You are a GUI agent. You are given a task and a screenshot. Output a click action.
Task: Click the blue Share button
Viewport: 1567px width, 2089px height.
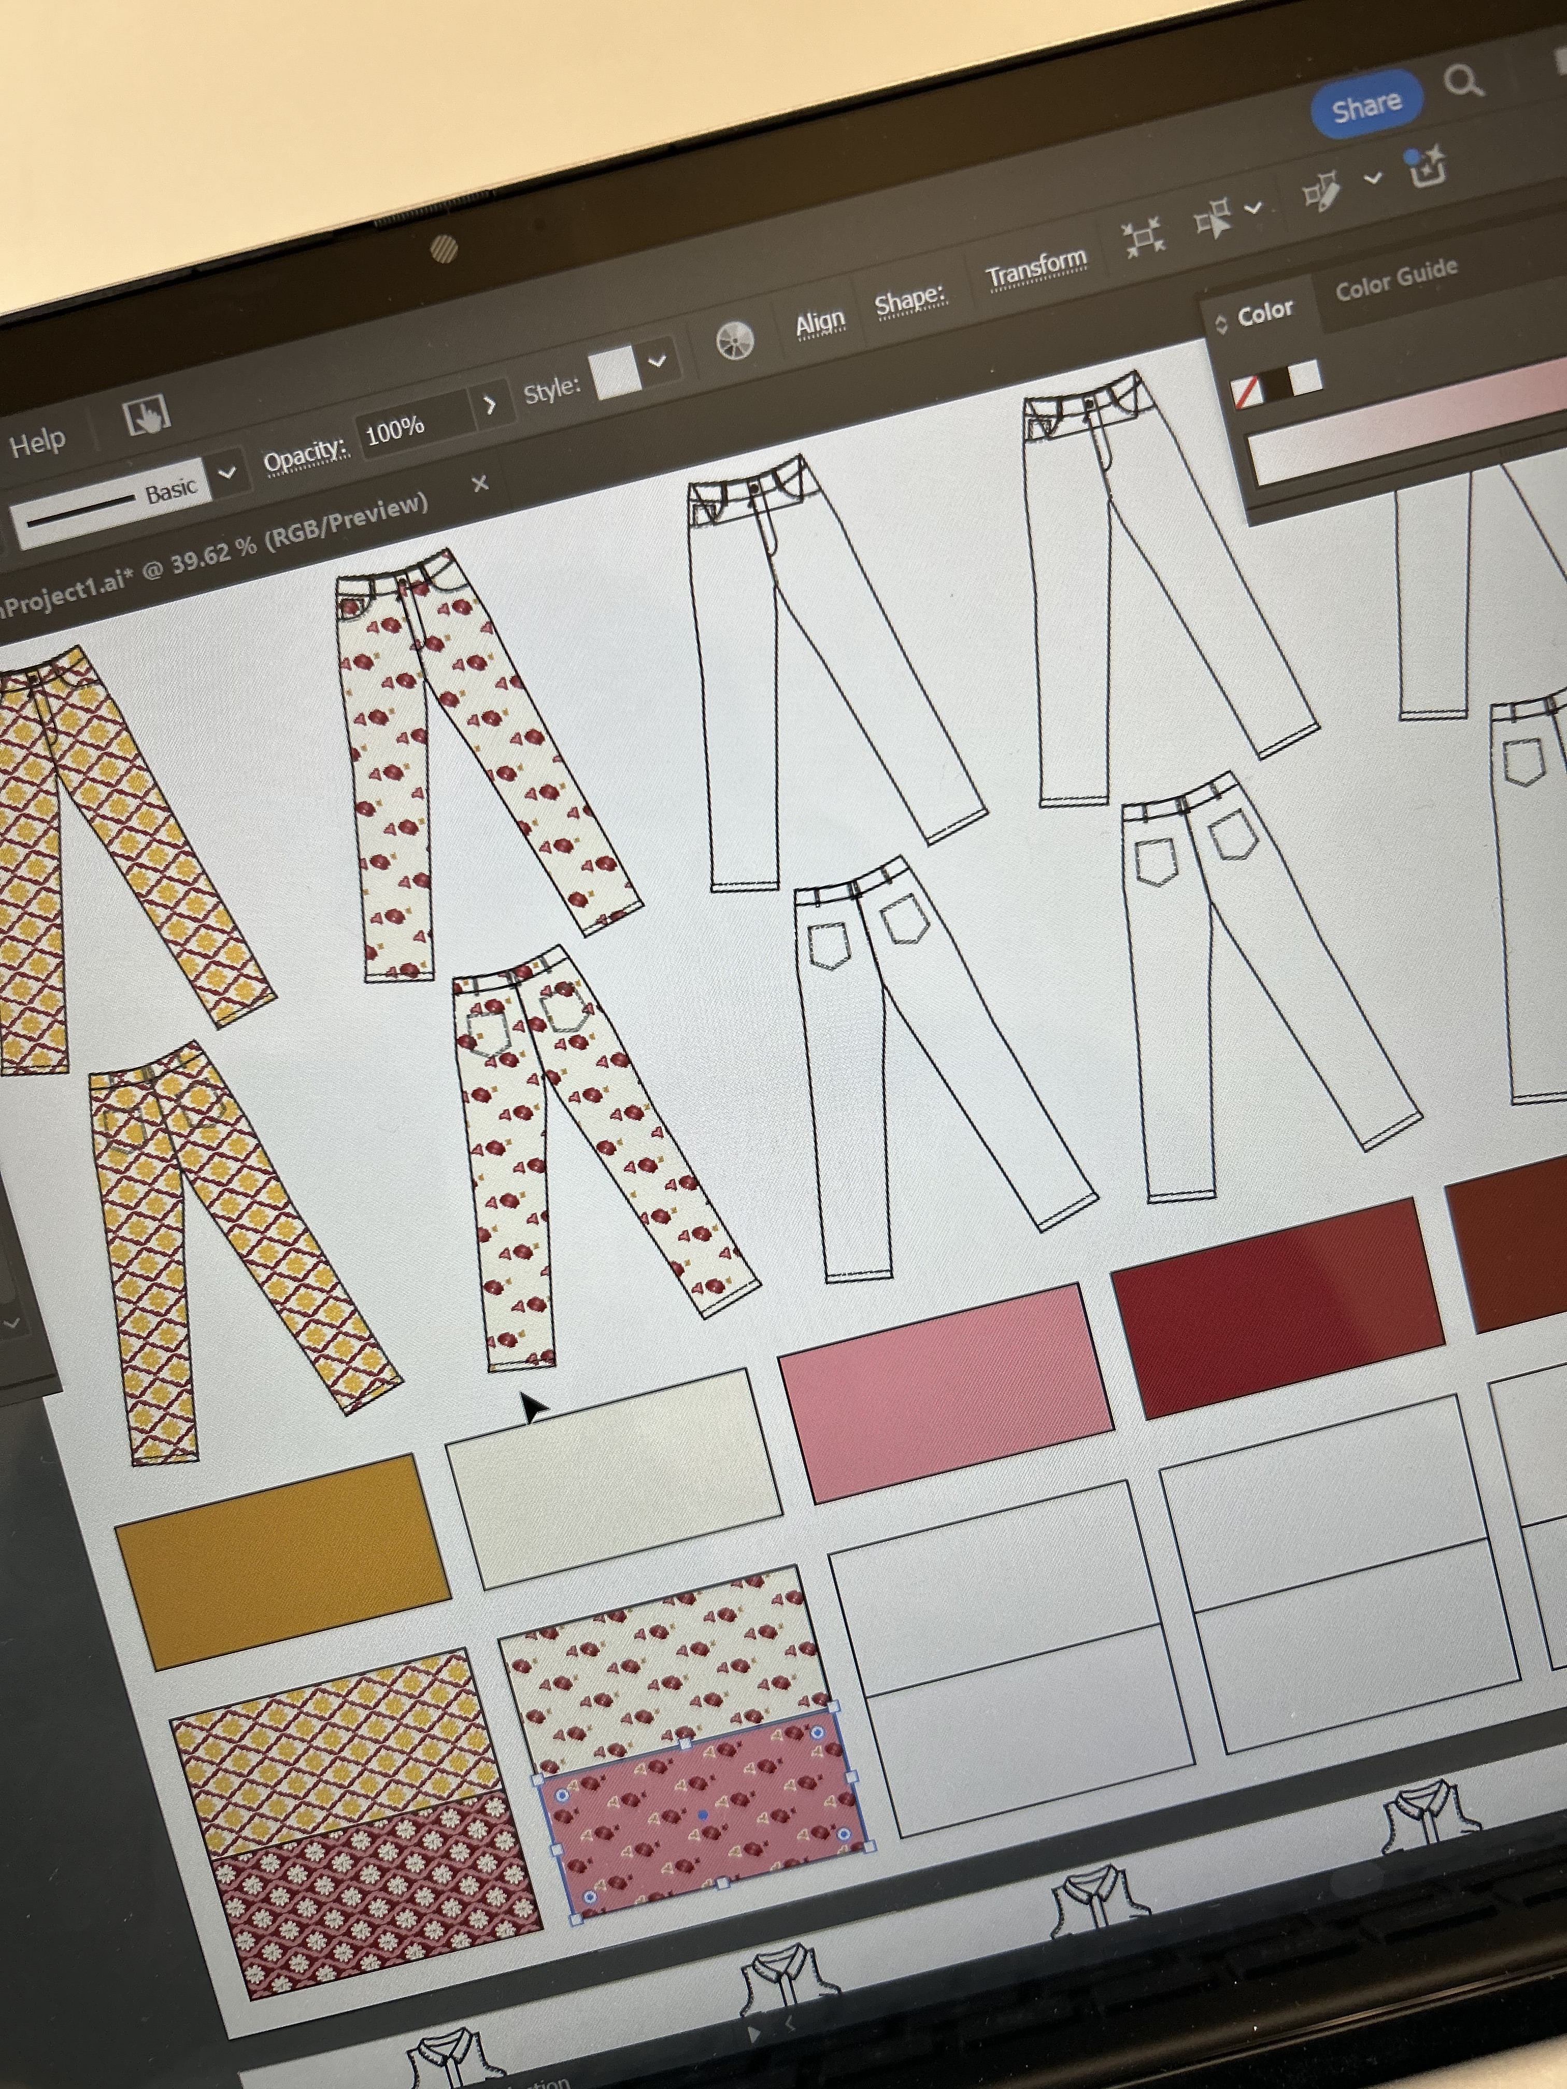pos(1366,106)
